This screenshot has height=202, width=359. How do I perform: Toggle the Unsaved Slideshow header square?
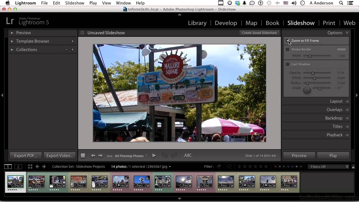coord(82,33)
